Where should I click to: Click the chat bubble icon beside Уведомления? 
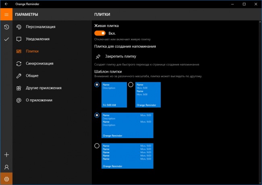19,39
